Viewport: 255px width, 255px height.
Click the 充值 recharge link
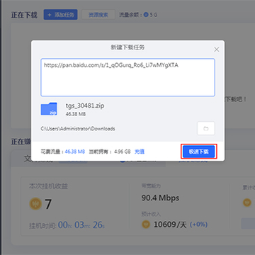click(x=140, y=152)
